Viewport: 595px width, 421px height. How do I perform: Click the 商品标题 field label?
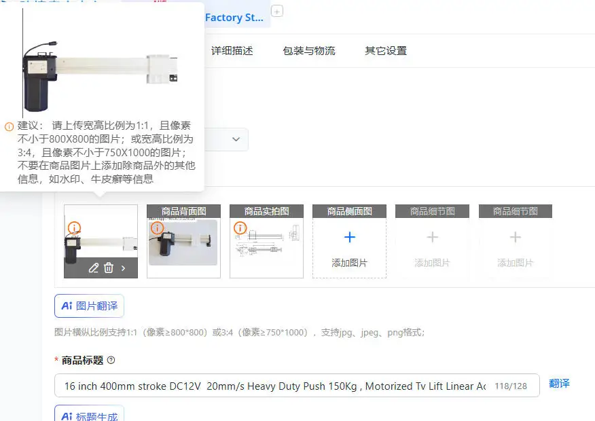point(82,361)
